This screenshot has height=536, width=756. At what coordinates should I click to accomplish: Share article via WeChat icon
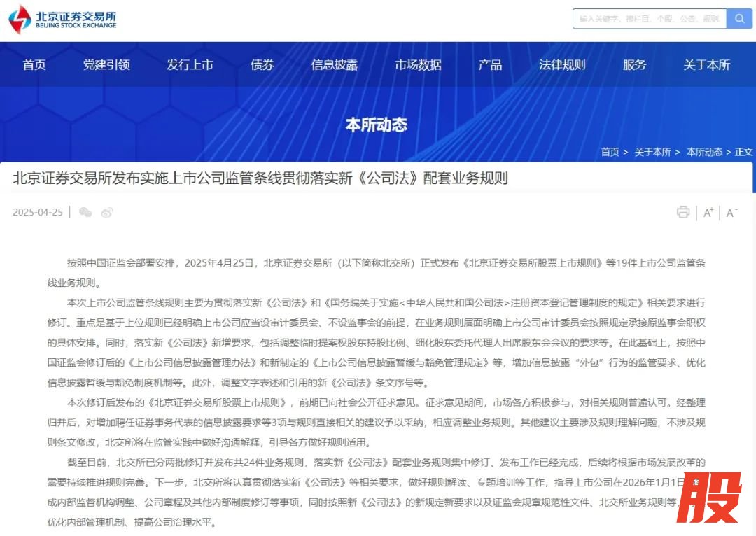[x=85, y=212]
